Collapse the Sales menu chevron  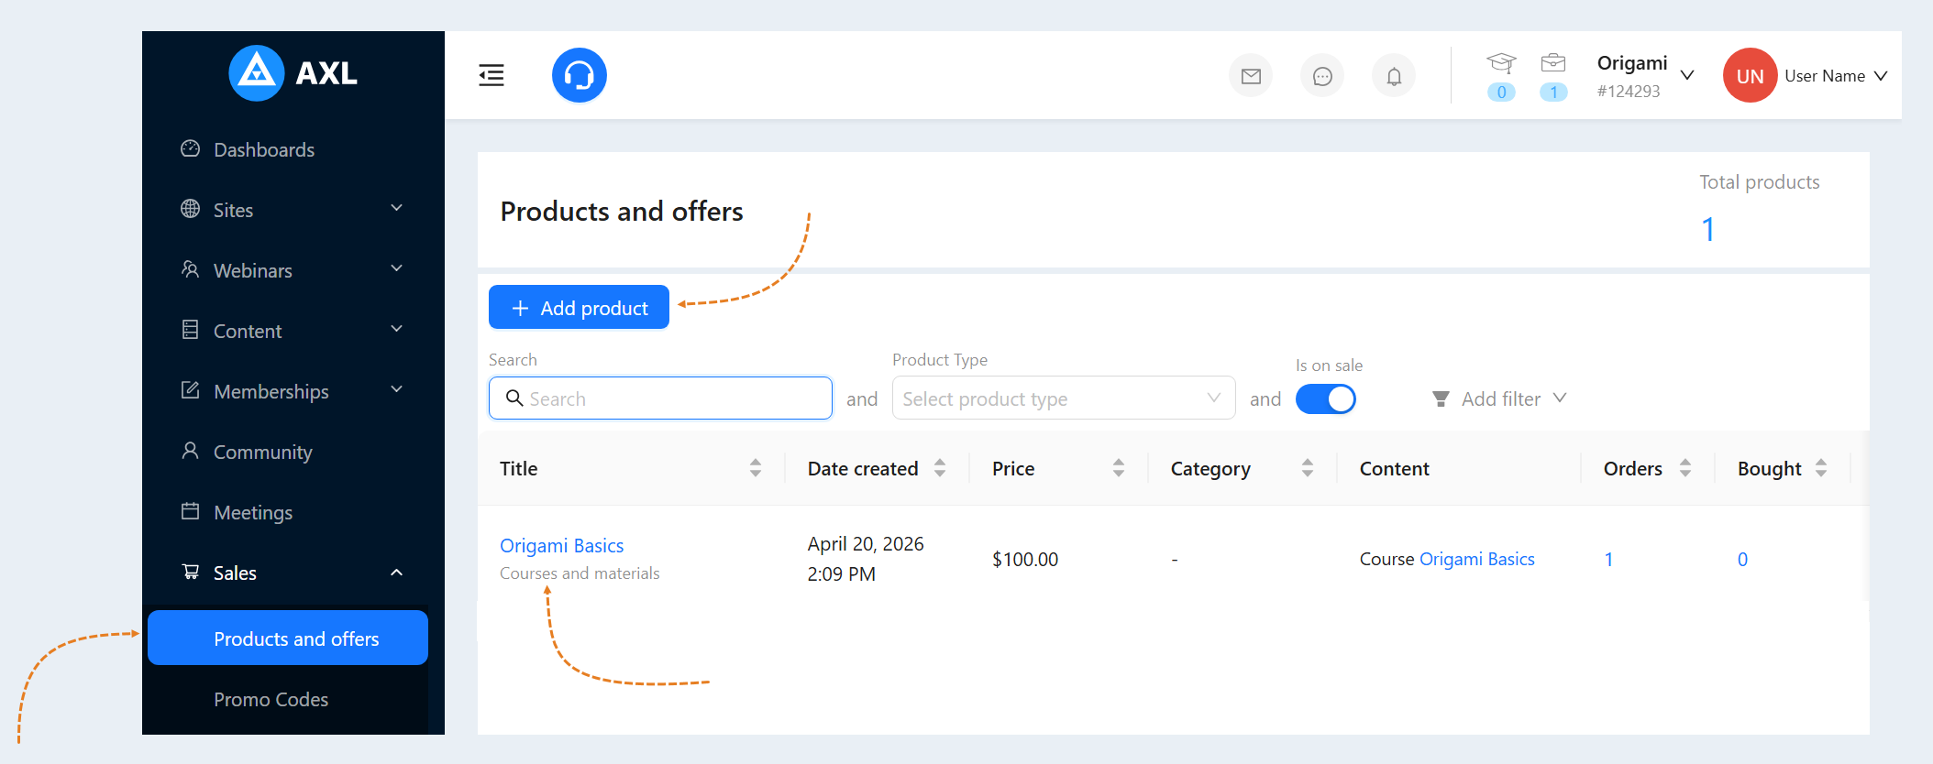(x=397, y=573)
